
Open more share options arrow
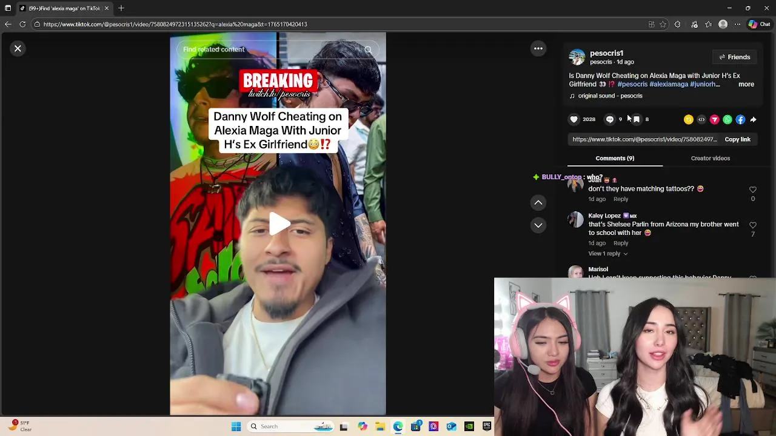753,120
